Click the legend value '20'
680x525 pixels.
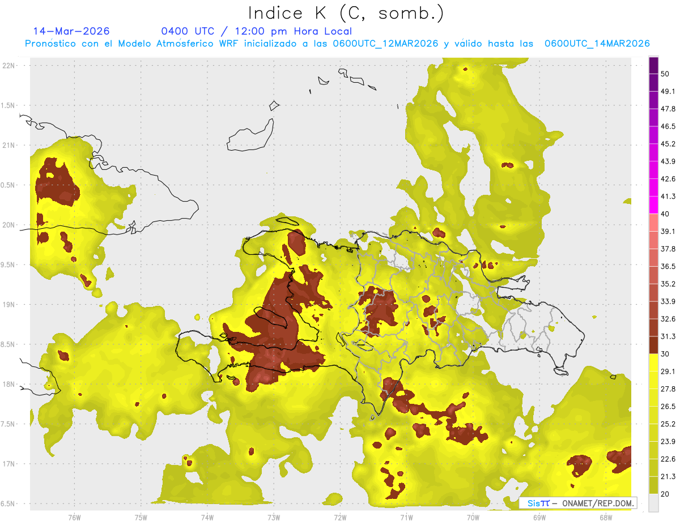(x=665, y=494)
